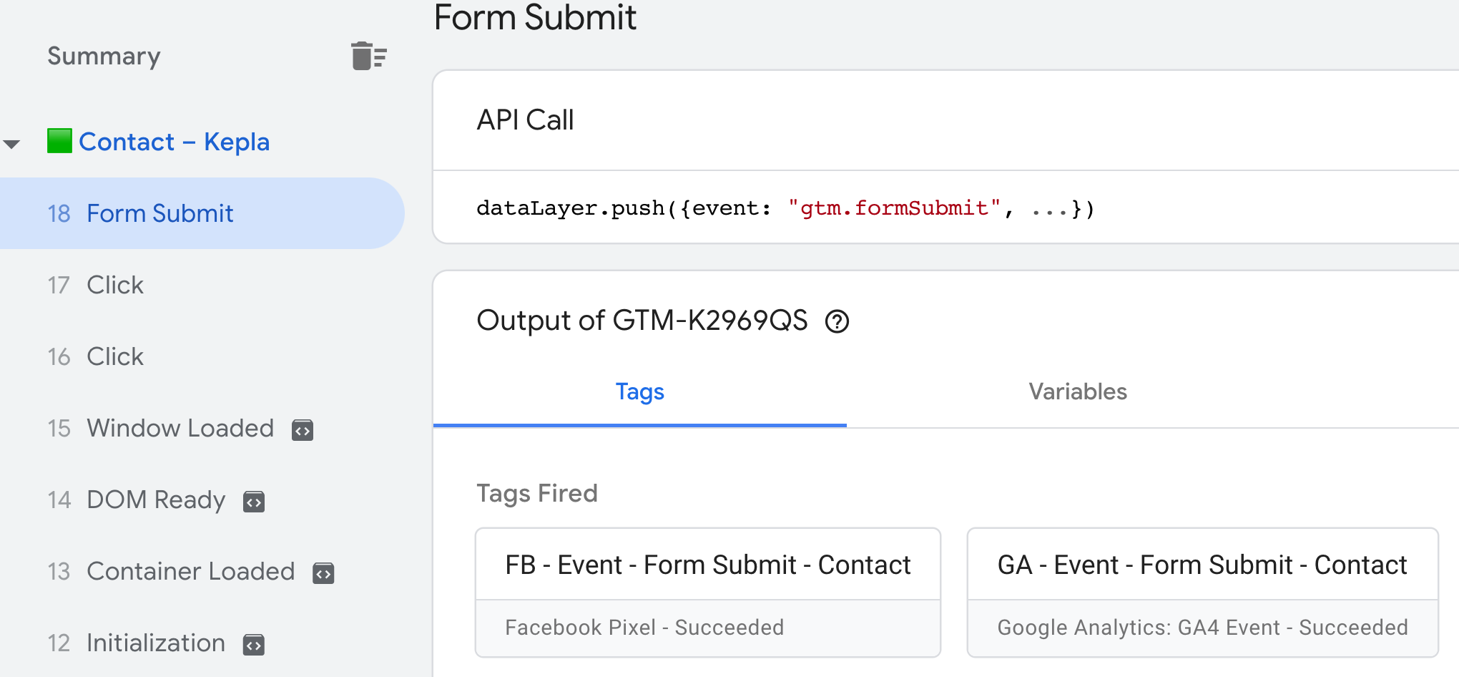
Task: Select event 17 Click
Action: click(114, 285)
